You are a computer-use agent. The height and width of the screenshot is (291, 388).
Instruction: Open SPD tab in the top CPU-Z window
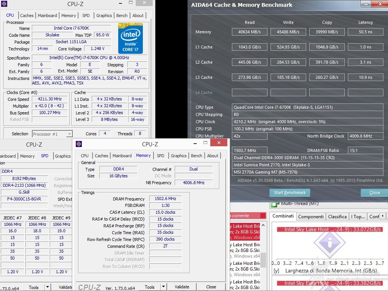point(86,16)
